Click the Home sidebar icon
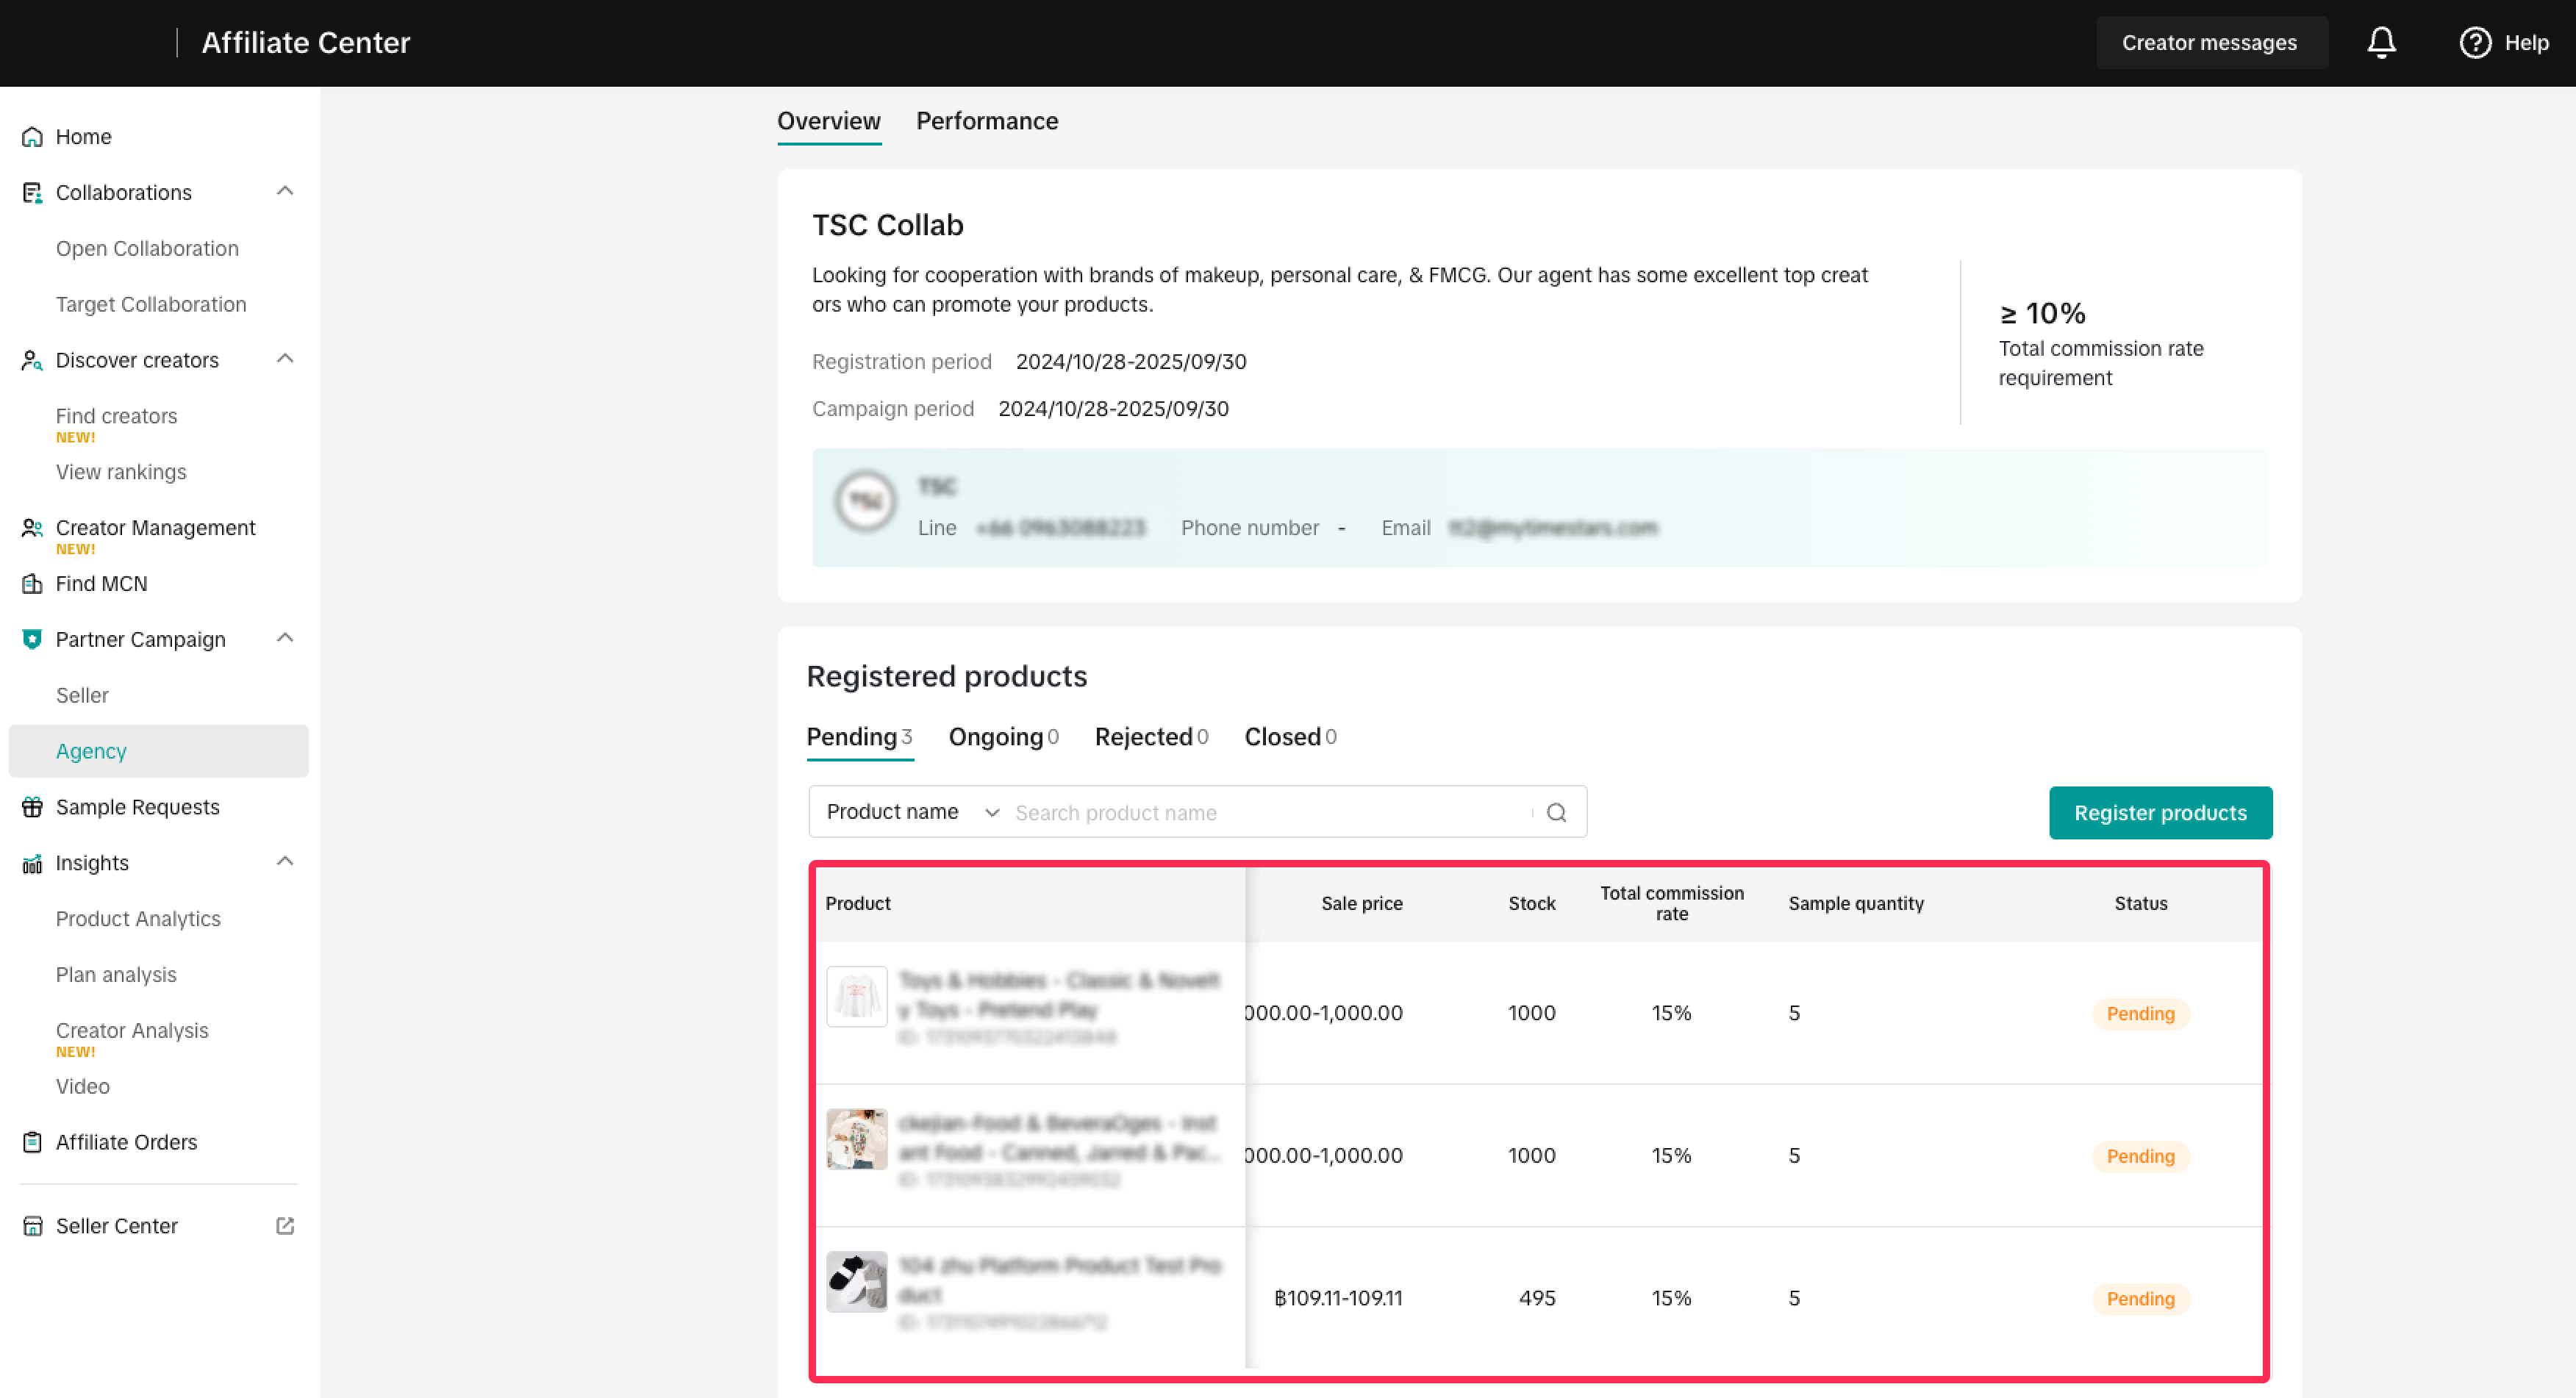 click(x=32, y=137)
